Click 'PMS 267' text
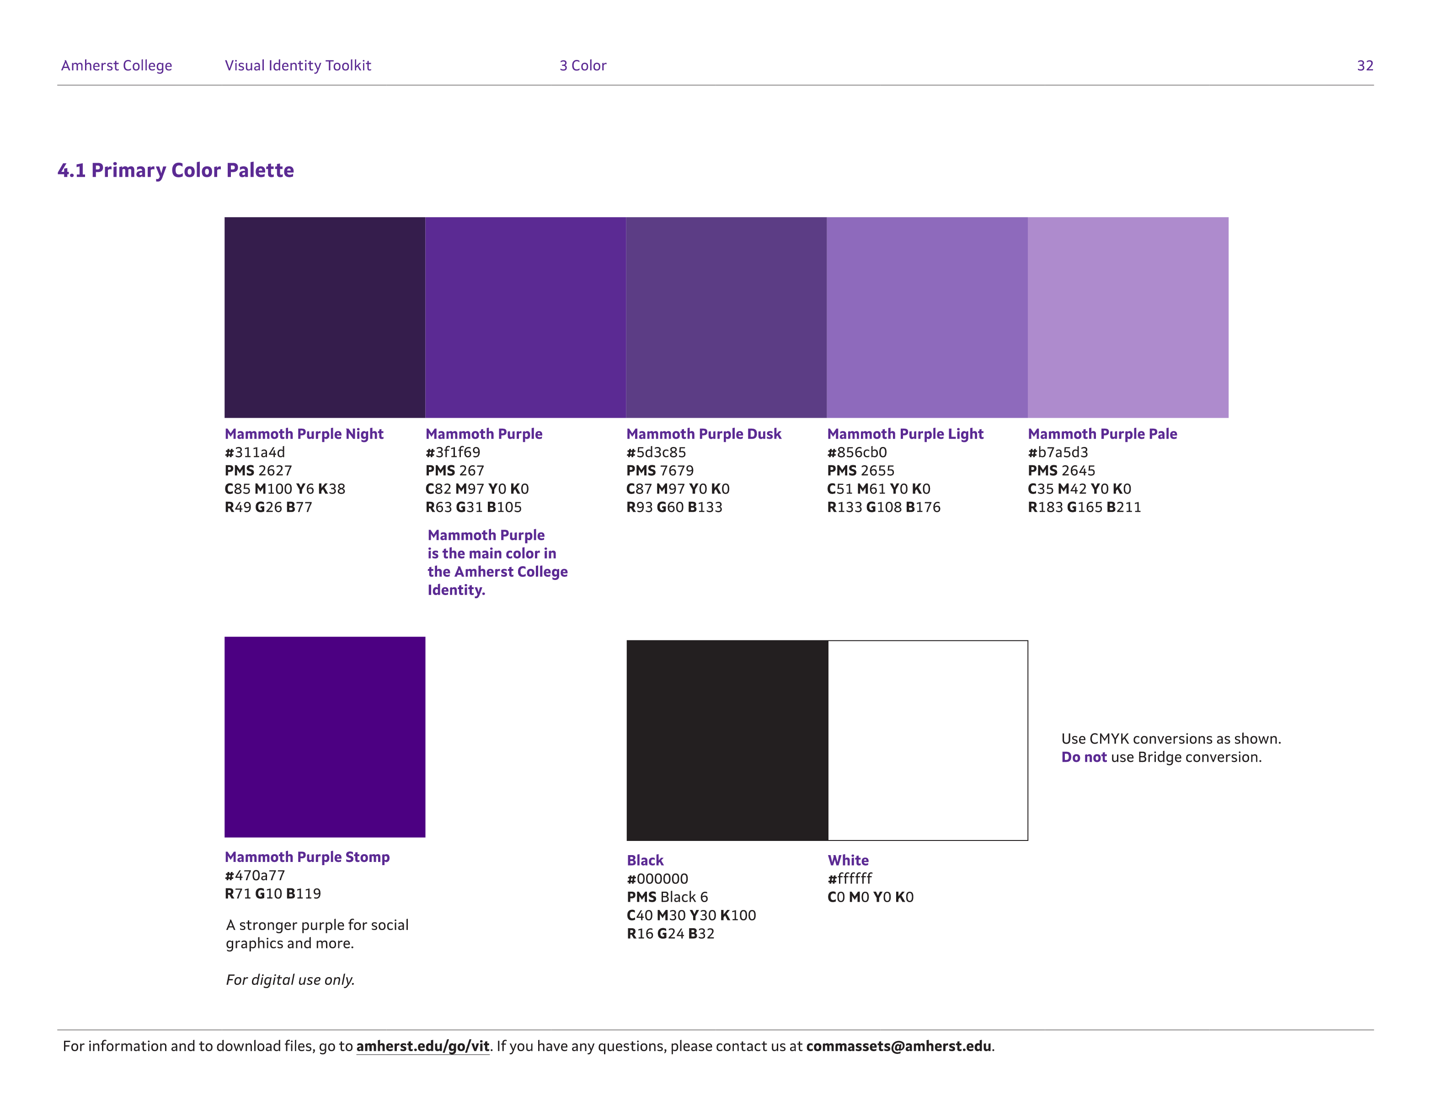The image size is (1432, 1106). 455,470
